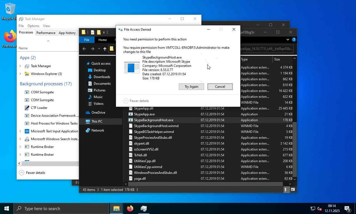The image size is (356, 214).
Task: Open the Options menu in Task Manager
Action: coord(33,26)
